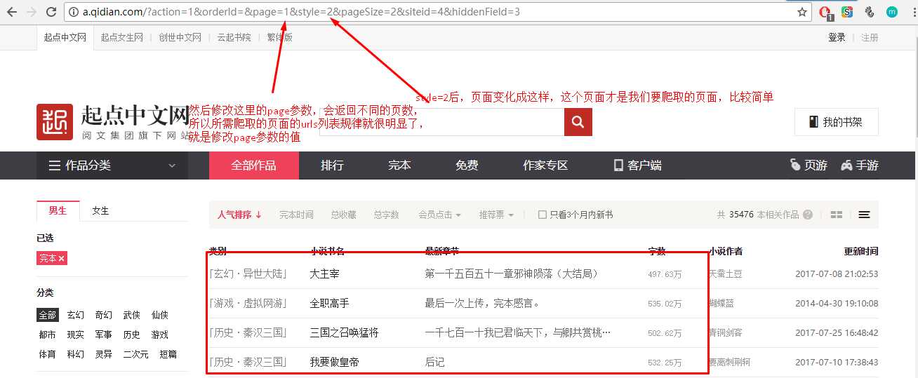Open the 会员点击 sort dropdown
Screen dimensions: 918x378
(x=440, y=215)
